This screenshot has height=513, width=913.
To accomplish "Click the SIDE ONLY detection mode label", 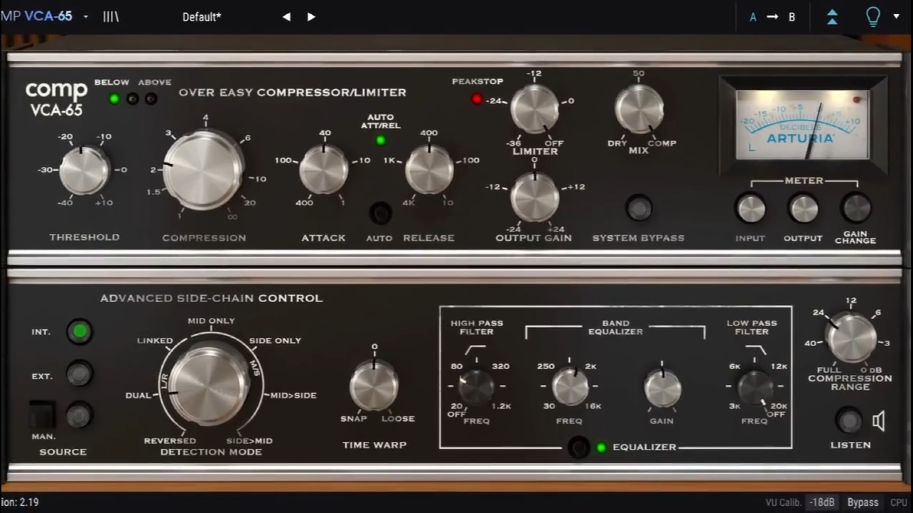I will [275, 341].
